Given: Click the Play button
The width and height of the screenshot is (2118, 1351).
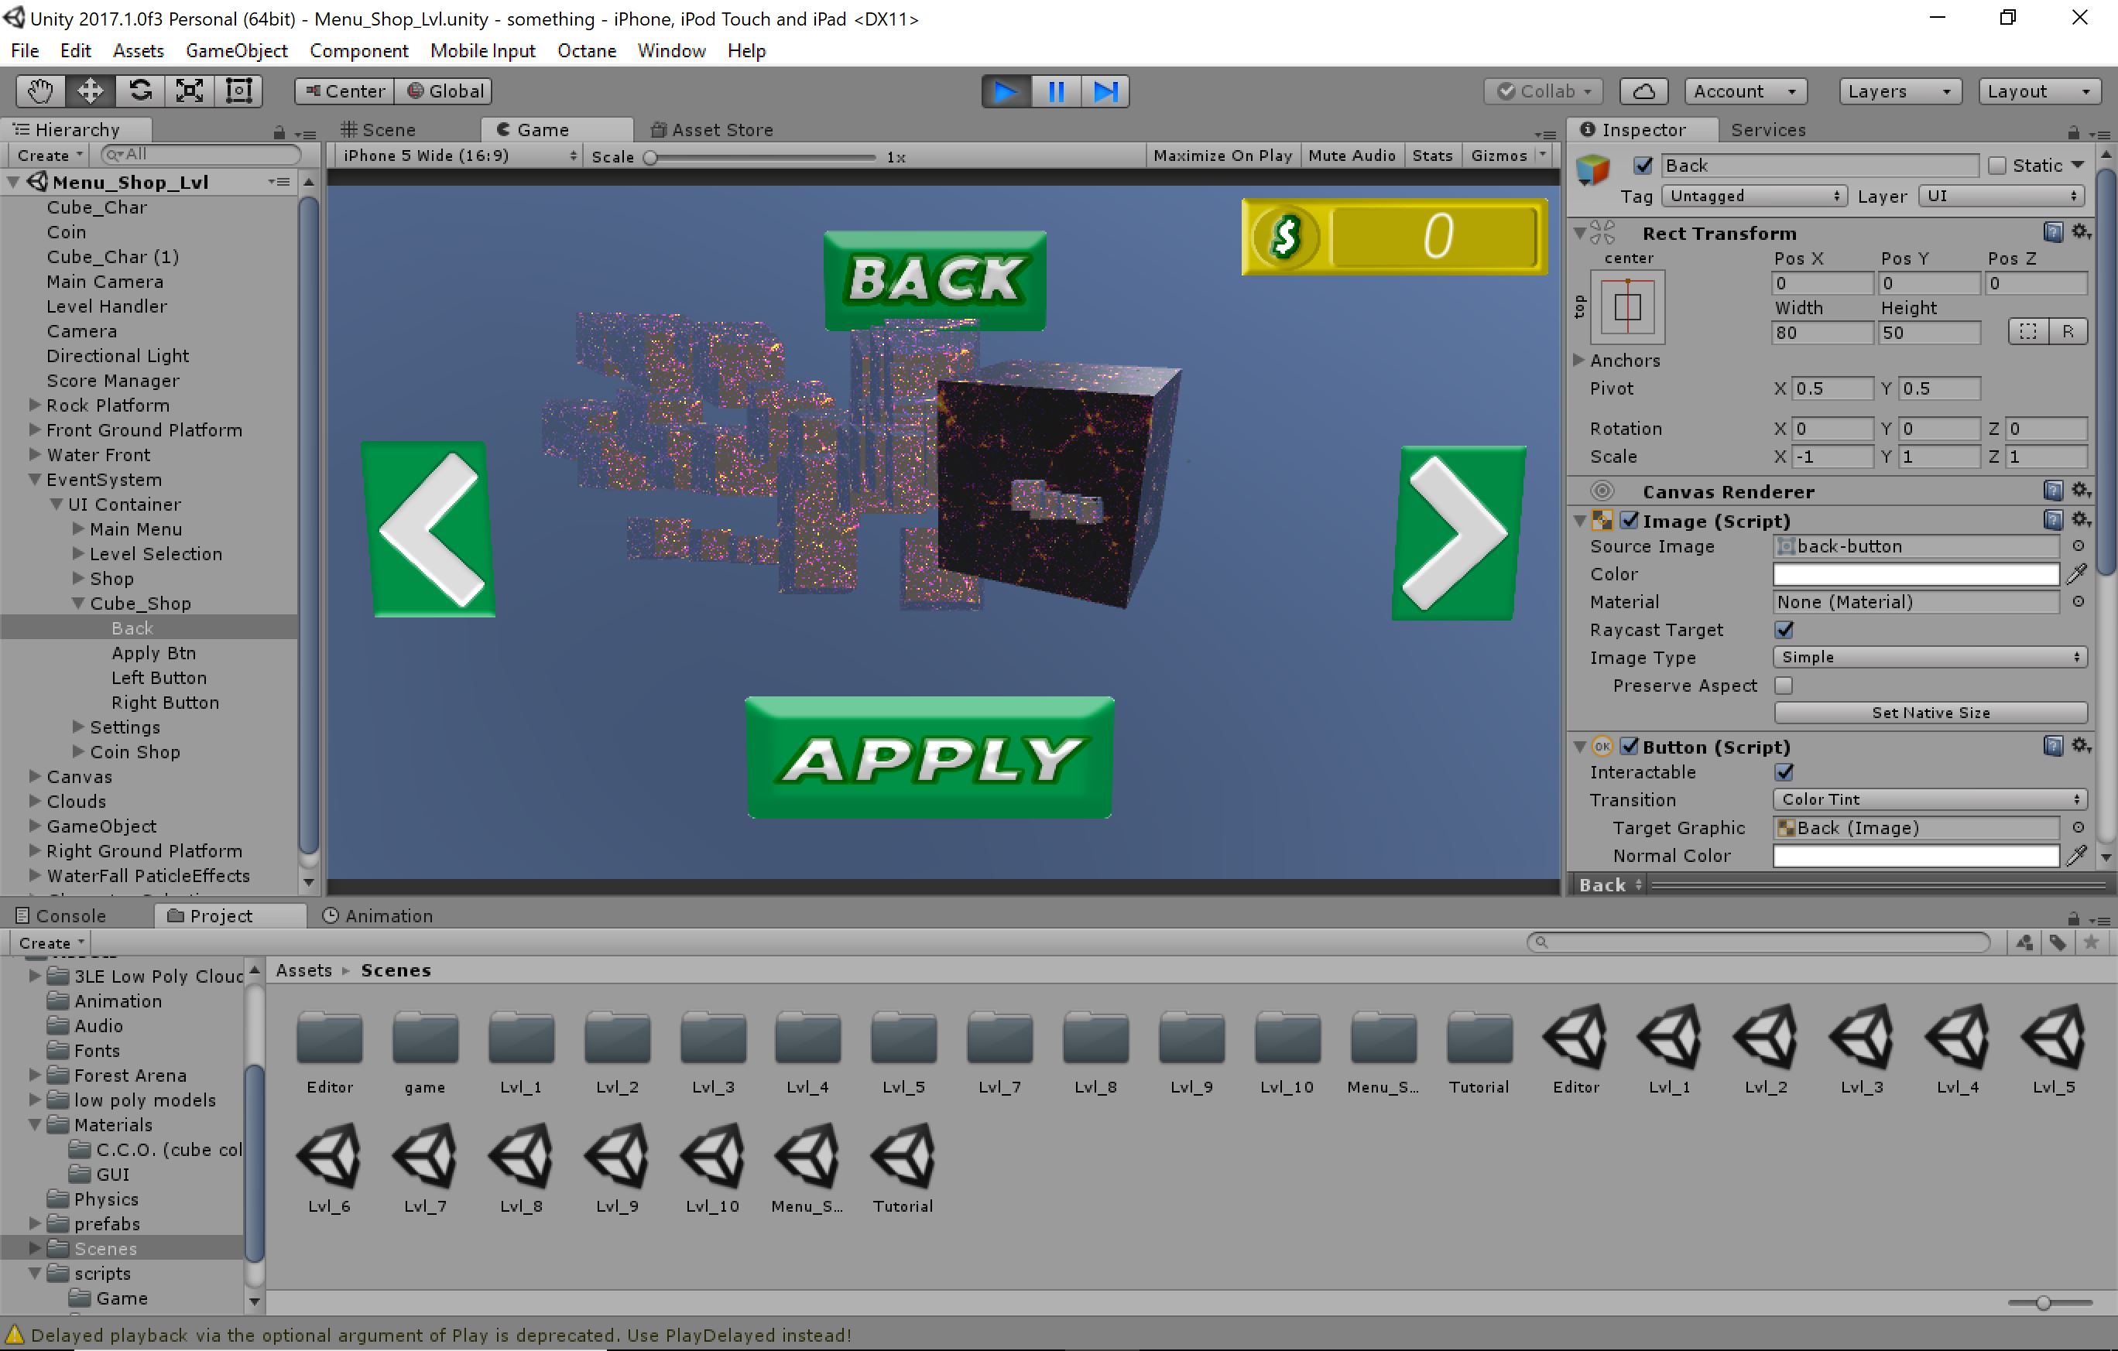Looking at the screenshot, I should (1006, 91).
